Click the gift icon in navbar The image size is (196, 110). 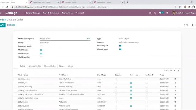(x=167, y=13)
